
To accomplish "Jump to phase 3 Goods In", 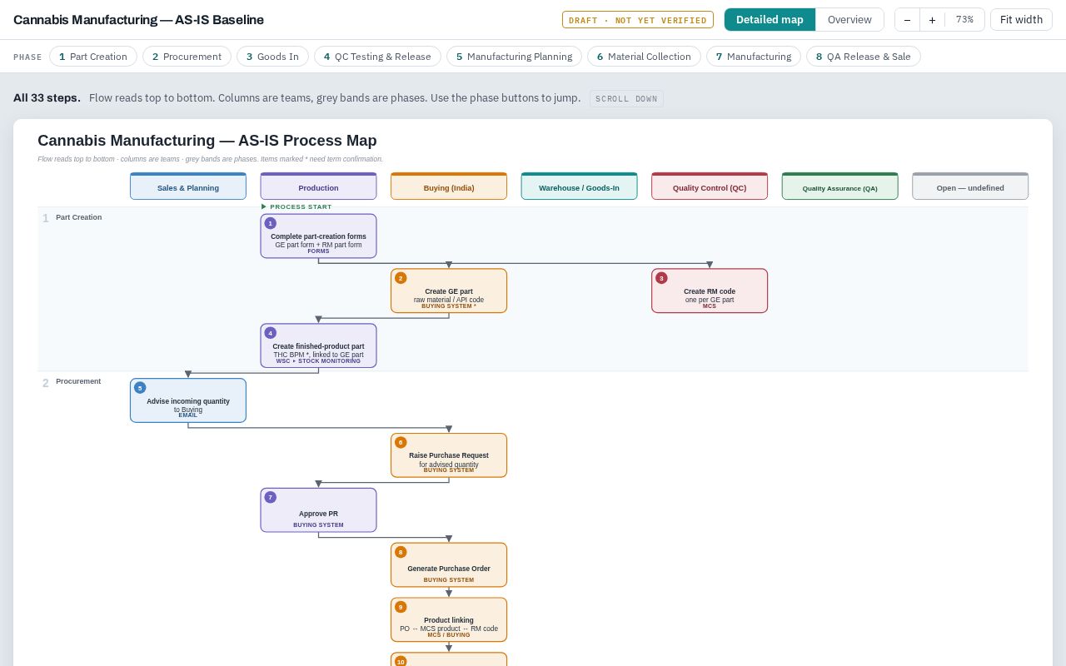I will (272, 57).
